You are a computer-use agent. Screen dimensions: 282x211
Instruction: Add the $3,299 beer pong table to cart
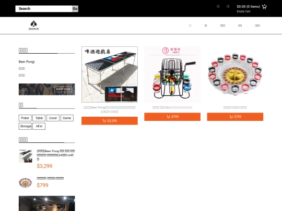click(110, 121)
